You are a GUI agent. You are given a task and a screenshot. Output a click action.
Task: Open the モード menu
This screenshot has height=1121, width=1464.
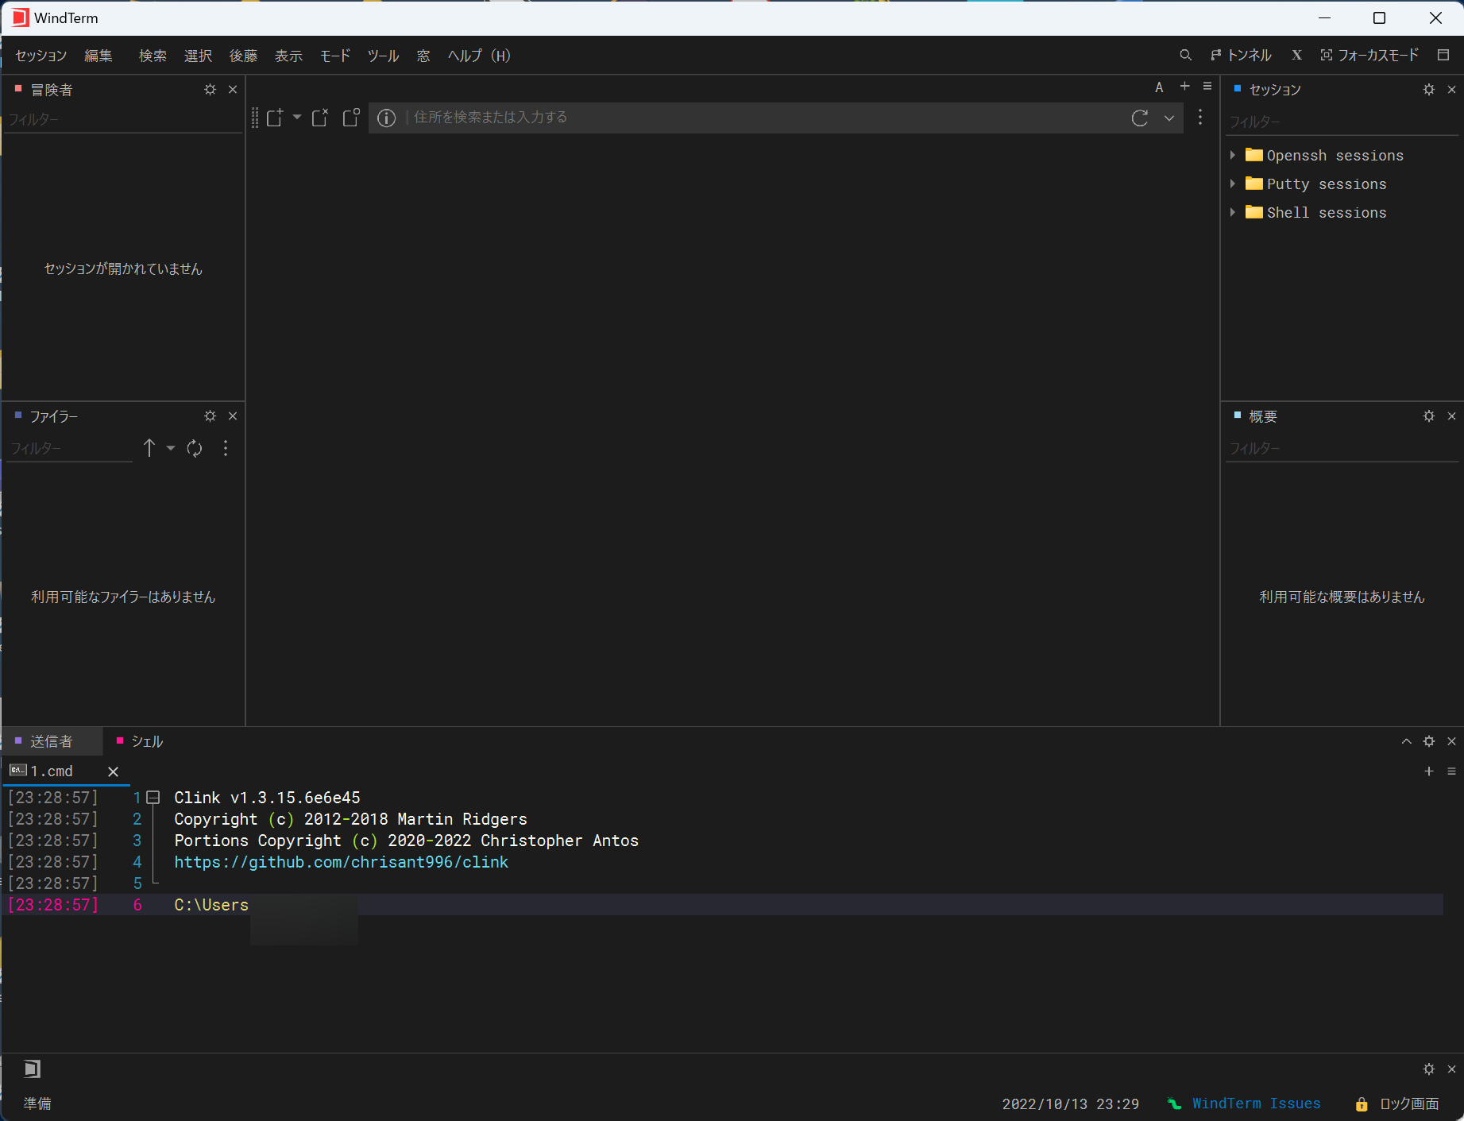[335, 56]
